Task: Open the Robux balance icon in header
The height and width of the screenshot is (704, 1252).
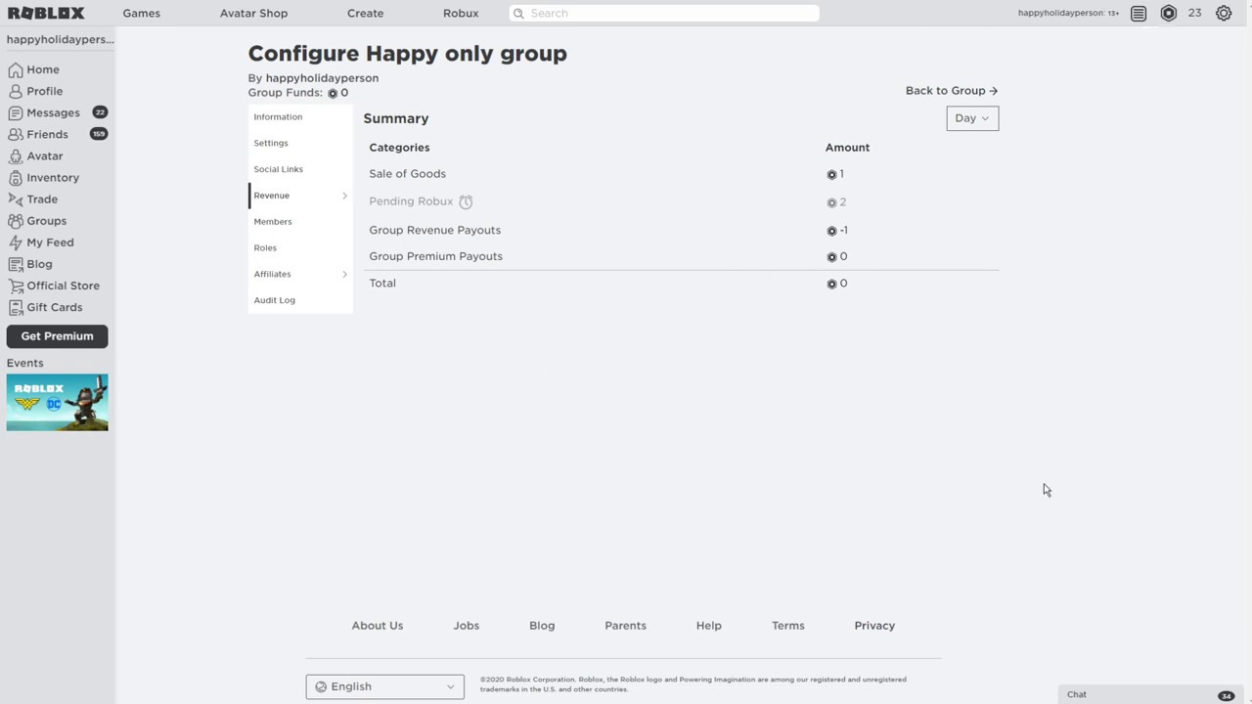Action: click(1168, 13)
